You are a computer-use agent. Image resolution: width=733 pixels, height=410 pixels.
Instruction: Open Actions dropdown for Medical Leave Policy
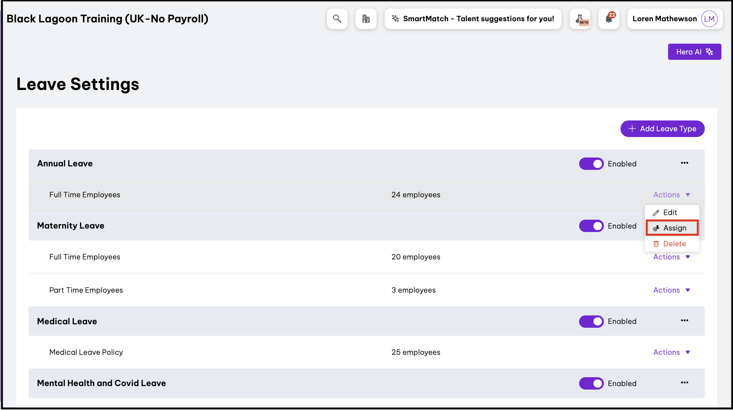(672, 352)
